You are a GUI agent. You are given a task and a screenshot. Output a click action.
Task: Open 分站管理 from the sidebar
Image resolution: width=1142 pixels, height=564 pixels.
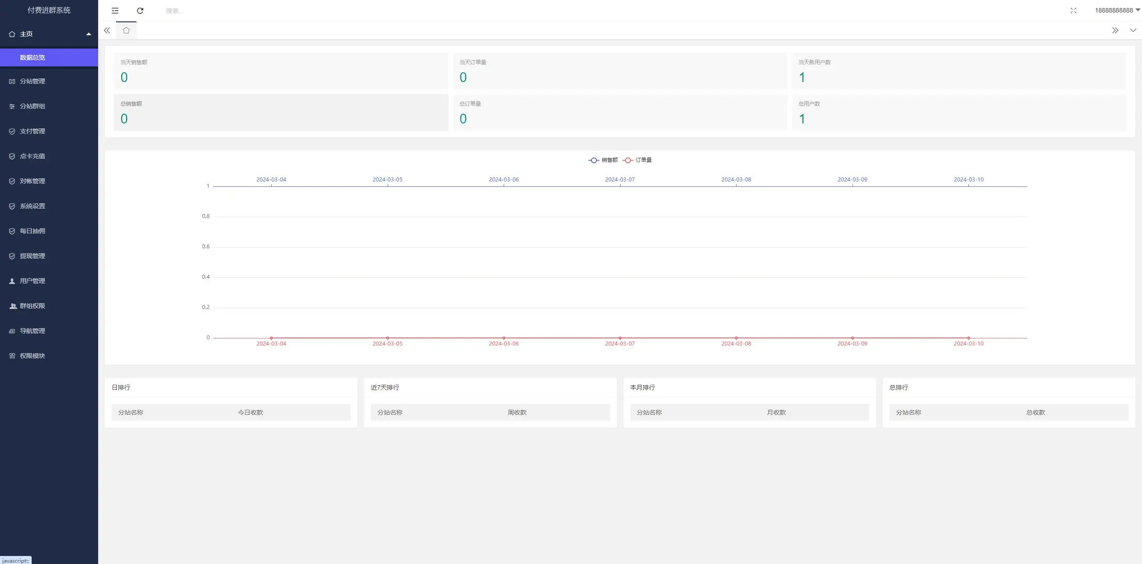click(x=33, y=81)
